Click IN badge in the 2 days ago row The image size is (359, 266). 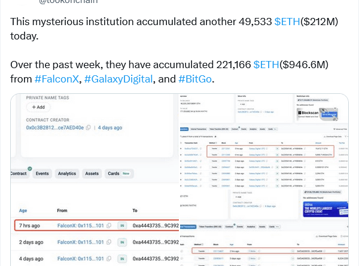pyautogui.click(x=121, y=243)
